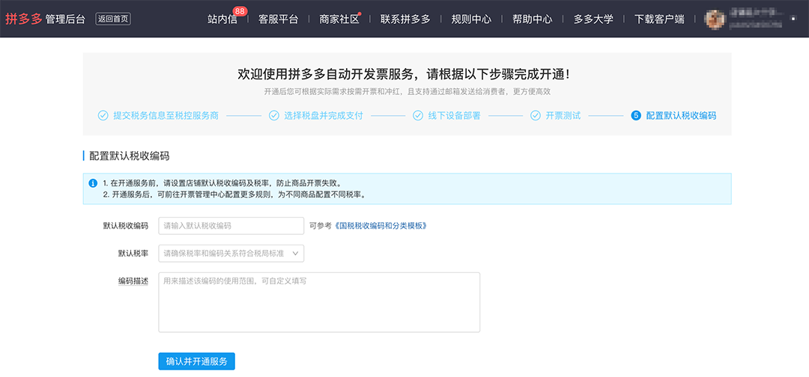Open 多多大学
The width and height of the screenshot is (809, 377).
(x=593, y=19)
